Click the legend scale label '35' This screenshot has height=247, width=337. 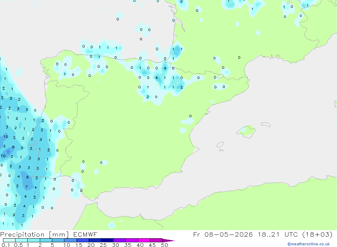click(128, 245)
